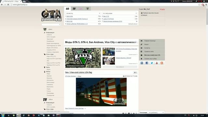Close the current browser tab
Screen dimensions: 208x117
click(x=20, y=1)
